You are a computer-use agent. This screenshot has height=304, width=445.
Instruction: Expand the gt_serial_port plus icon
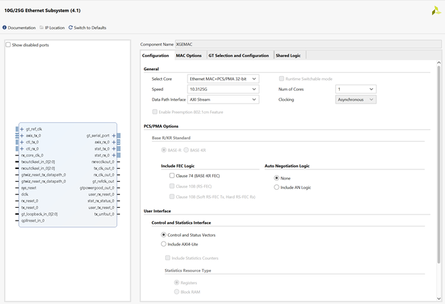click(x=114, y=136)
